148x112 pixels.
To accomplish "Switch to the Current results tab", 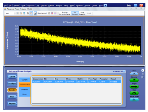I will (x=25, y=80).
